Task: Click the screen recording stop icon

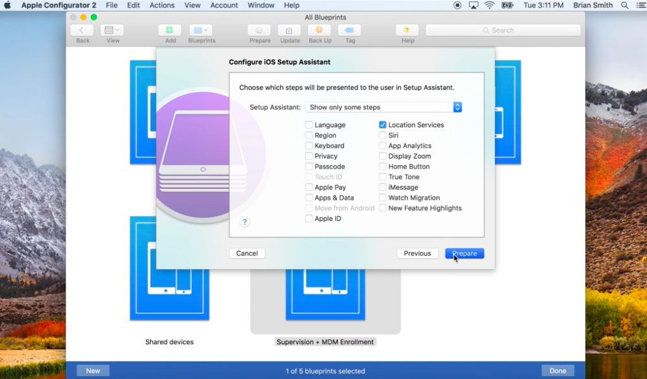Action: [457, 5]
